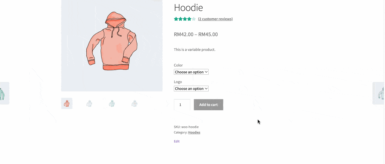Open the Color options dropdown
385x164 pixels.
[x=191, y=72]
